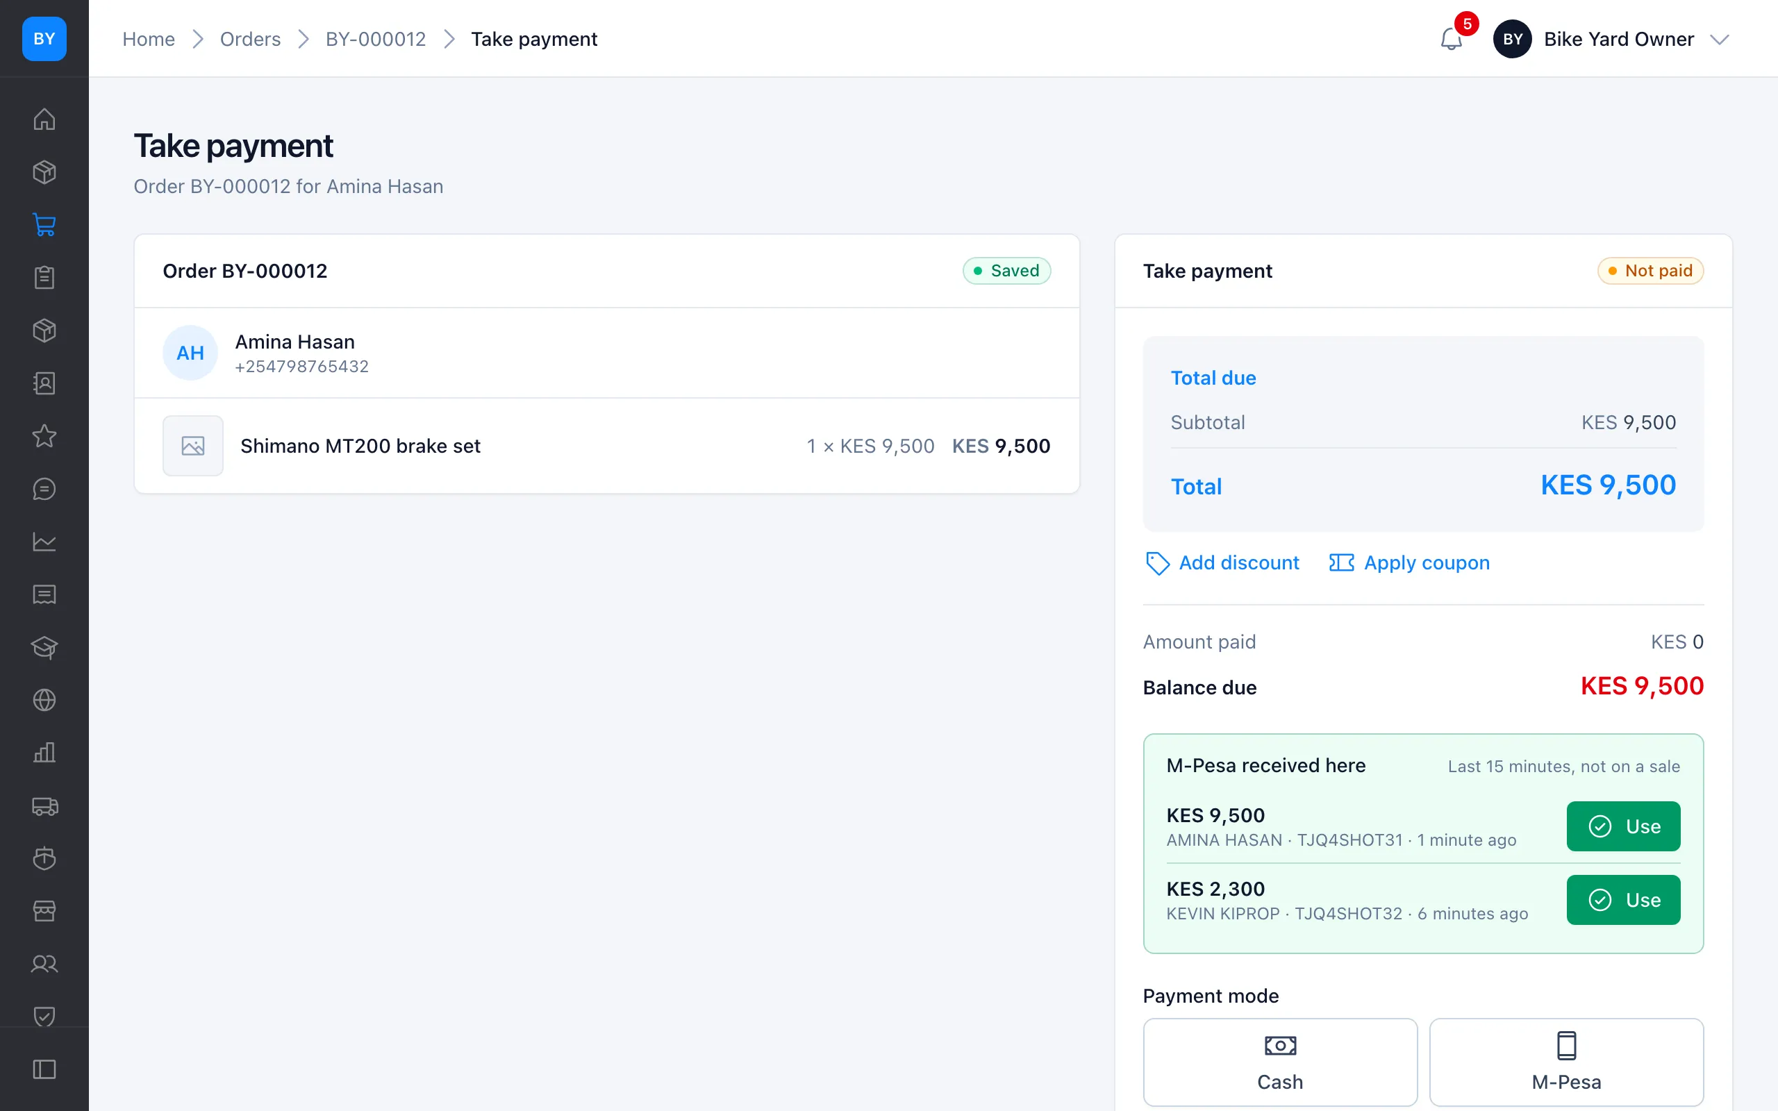
Task: Open the clipboard sidebar icon
Action: (x=44, y=278)
